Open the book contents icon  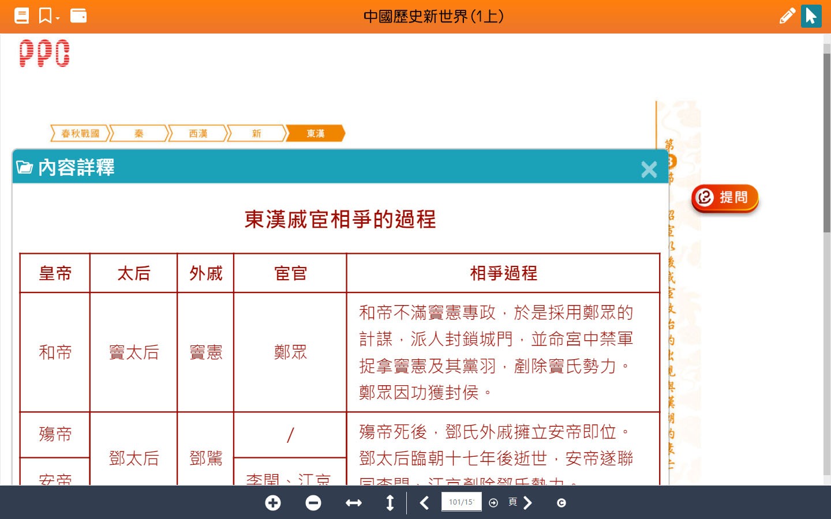pyautogui.click(x=21, y=16)
